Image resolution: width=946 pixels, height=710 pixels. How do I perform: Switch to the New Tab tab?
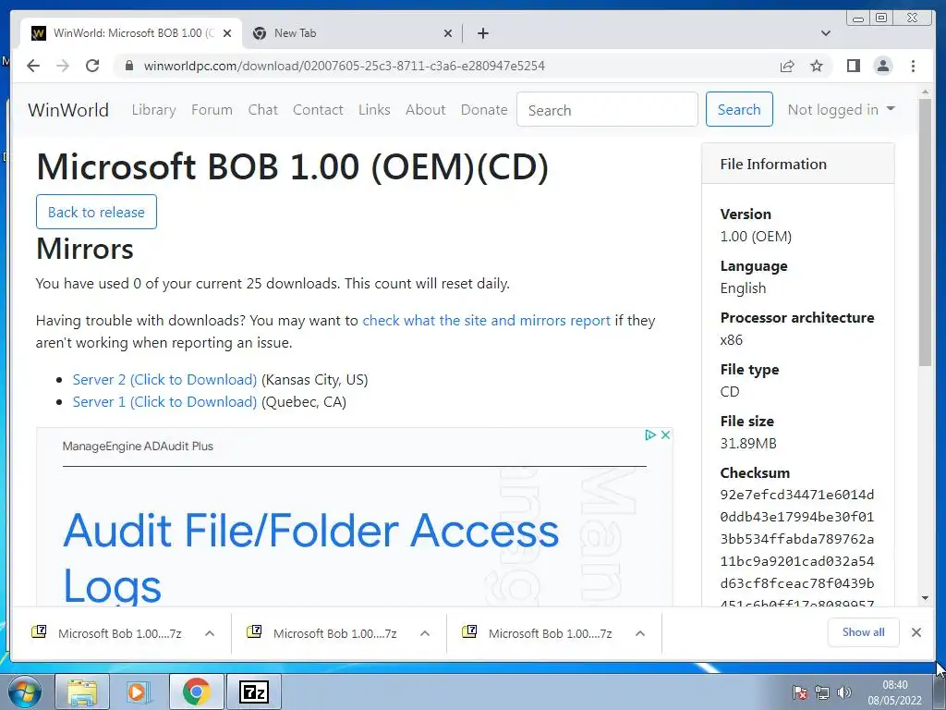[352, 33]
